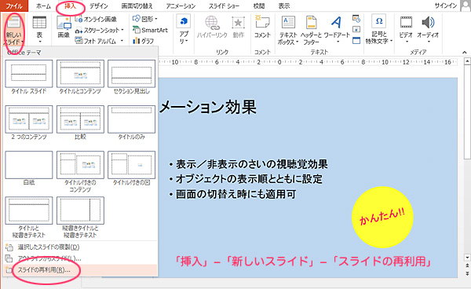The image size is (471, 289).
Task: Click the ハイパーリンク hyperlink button
Action: tap(212, 27)
